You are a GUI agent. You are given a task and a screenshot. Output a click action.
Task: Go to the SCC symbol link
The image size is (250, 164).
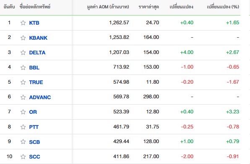(x=34, y=157)
